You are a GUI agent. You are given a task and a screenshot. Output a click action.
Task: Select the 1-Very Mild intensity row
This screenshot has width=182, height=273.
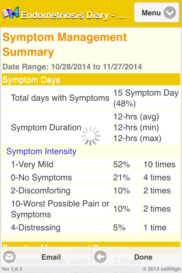pyautogui.click(x=32, y=164)
